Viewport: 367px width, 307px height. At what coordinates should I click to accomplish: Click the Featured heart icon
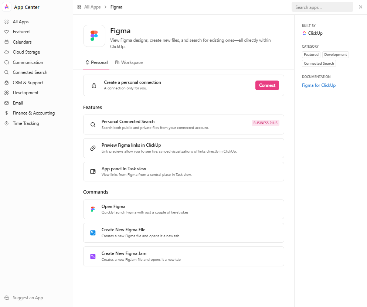[7, 32]
